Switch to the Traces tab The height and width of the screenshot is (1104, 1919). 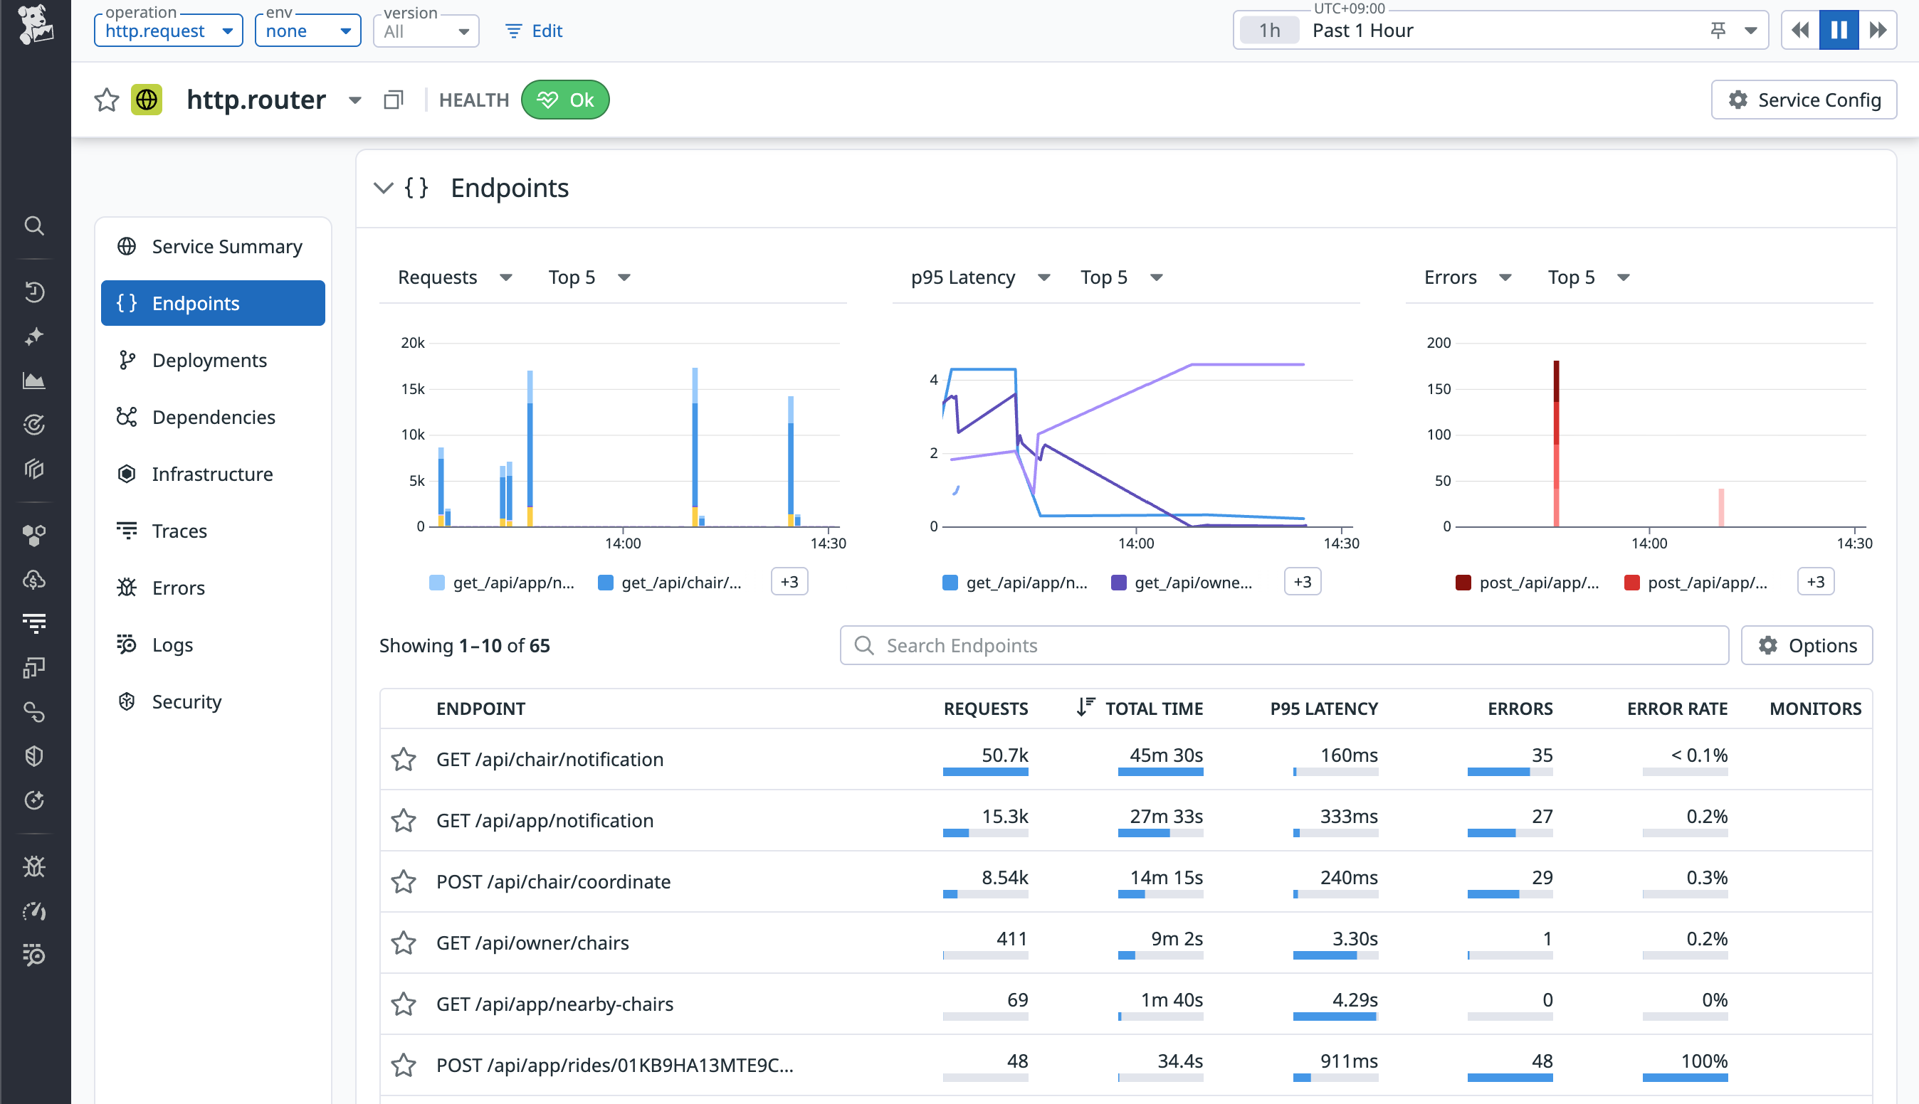tap(179, 531)
